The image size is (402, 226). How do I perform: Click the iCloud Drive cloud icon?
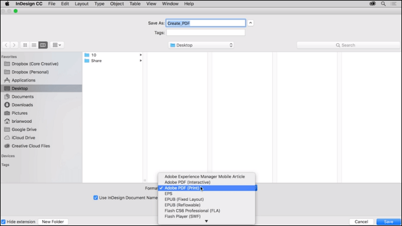click(7, 138)
